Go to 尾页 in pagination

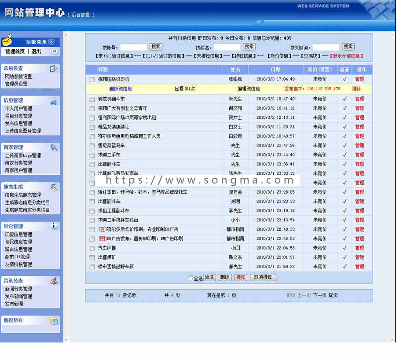point(333,295)
